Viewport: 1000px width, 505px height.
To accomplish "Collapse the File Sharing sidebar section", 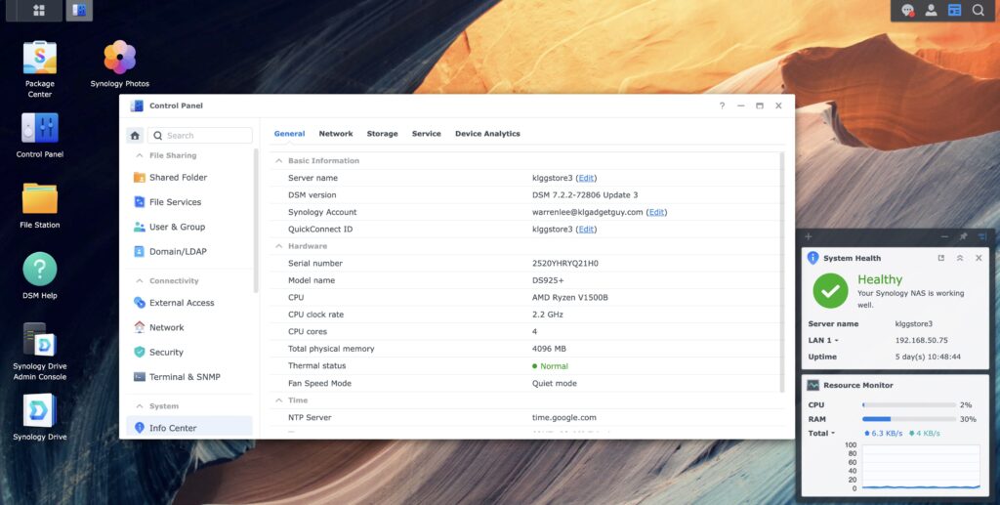I will pos(139,156).
